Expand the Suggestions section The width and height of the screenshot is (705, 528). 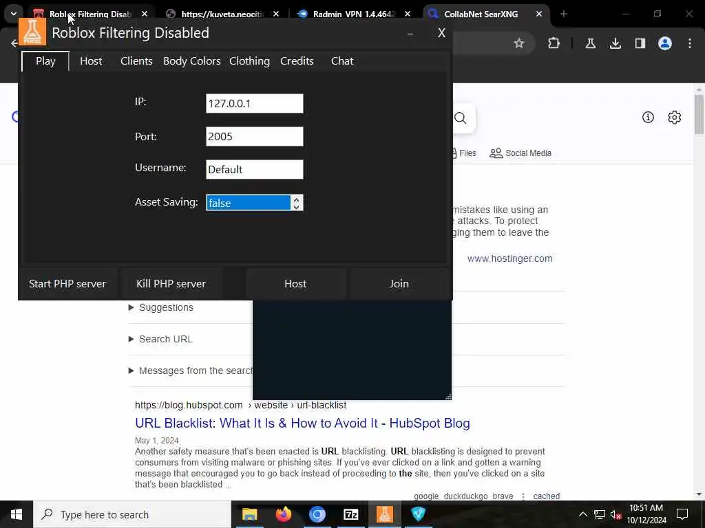click(161, 307)
